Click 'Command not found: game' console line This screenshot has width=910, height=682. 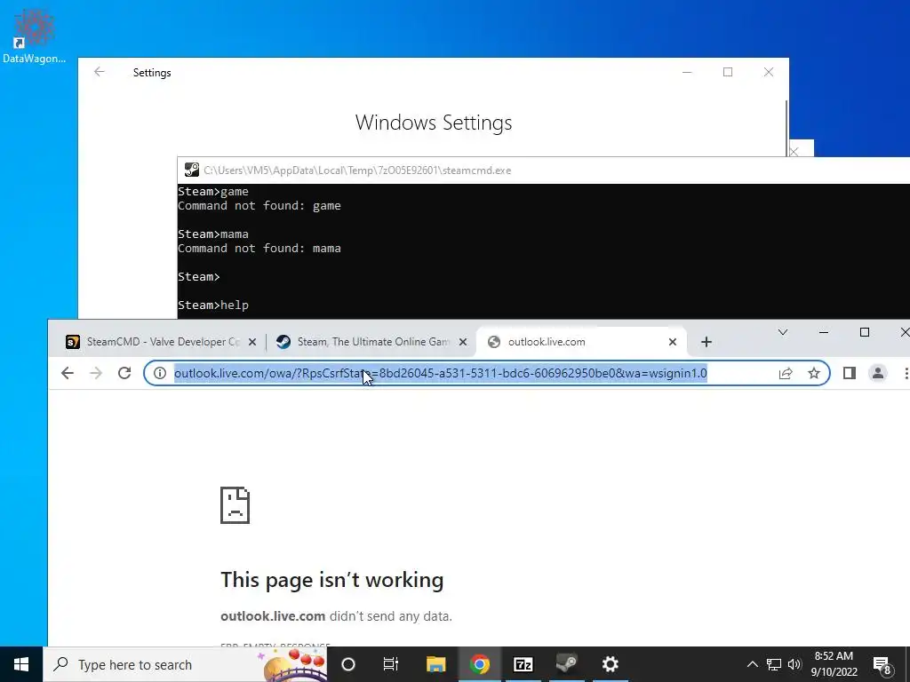coord(259,206)
